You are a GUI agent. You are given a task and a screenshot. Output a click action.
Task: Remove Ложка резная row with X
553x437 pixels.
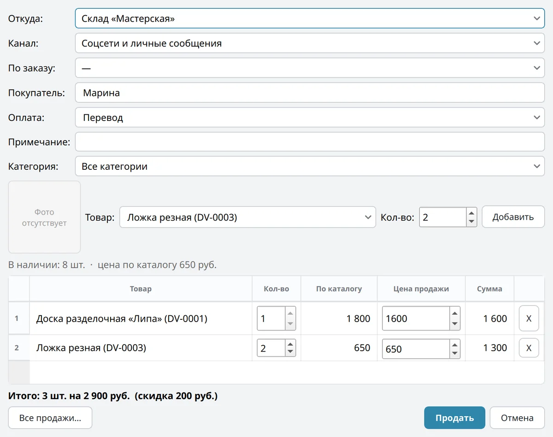(x=529, y=348)
